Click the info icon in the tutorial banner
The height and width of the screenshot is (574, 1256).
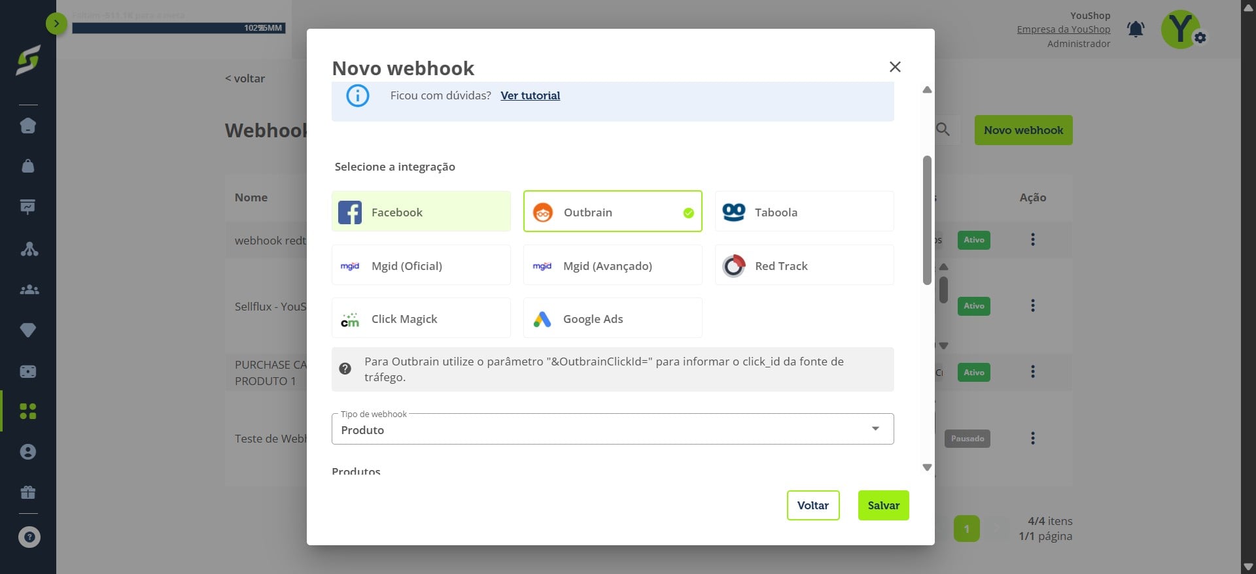[x=357, y=95]
